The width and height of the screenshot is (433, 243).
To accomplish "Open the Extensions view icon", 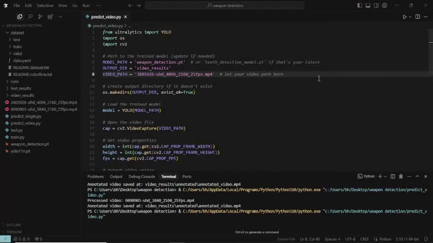I will pyautogui.click(x=50, y=17).
